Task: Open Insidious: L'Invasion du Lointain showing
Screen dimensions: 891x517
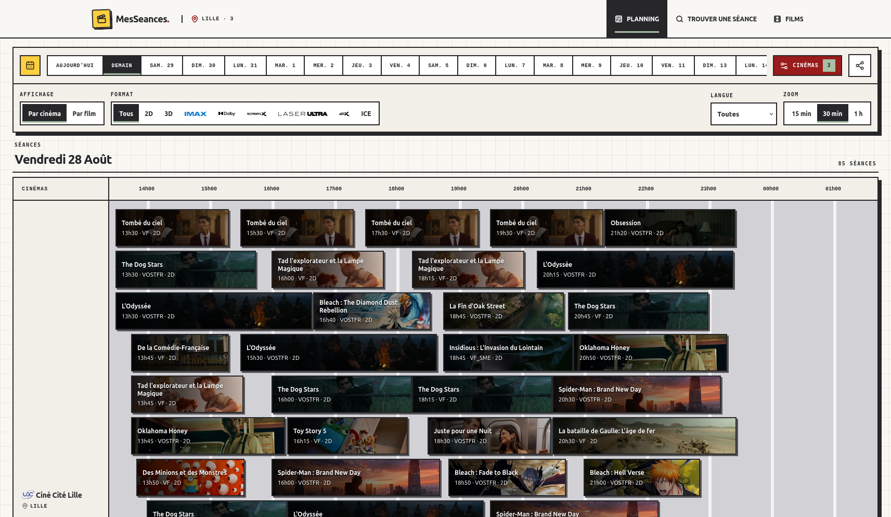Action: tap(508, 353)
